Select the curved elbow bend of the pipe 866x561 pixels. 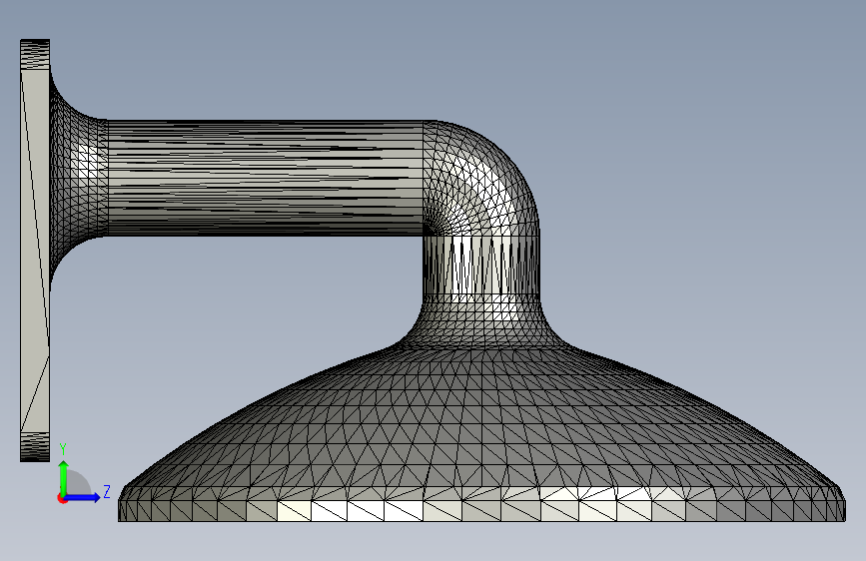(x=481, y=178)
